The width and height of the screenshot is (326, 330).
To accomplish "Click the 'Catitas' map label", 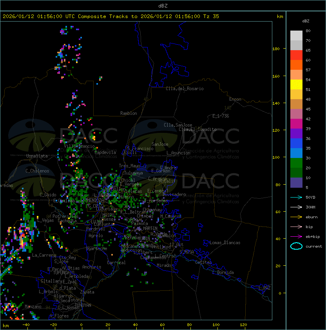I will point(203,262).
